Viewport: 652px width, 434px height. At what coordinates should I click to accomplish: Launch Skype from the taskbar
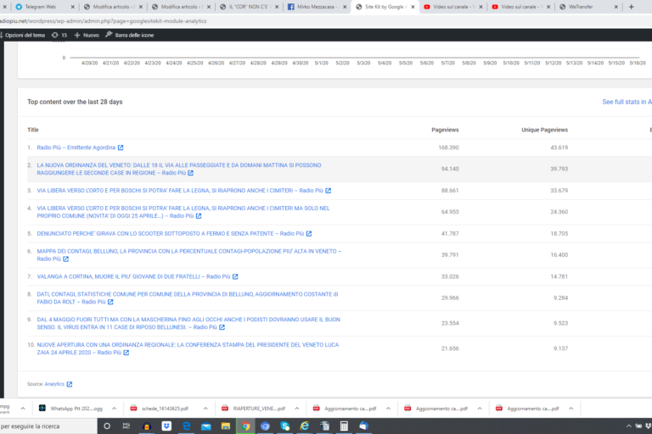coord(285,426)
